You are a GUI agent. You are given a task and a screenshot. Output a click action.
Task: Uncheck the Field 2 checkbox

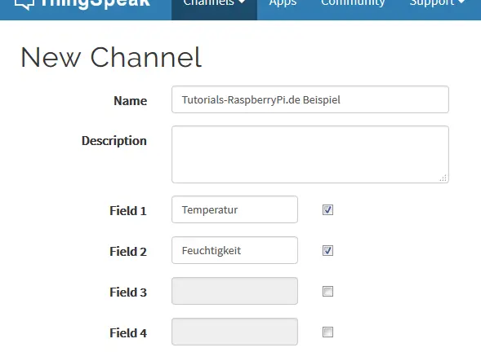[327, 250]
